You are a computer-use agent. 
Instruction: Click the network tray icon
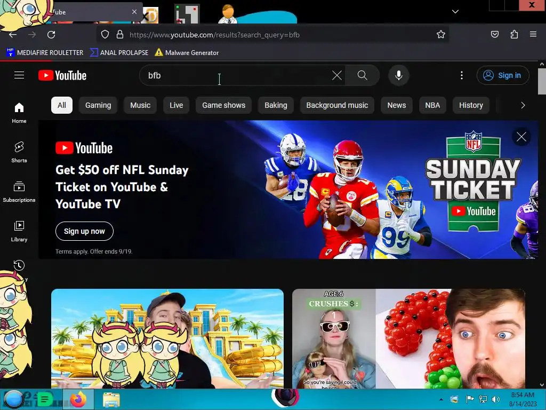483,399
